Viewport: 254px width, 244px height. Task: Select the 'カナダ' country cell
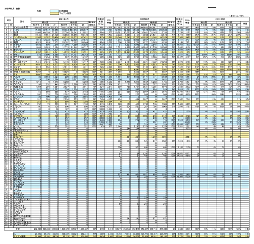(22, 47)
